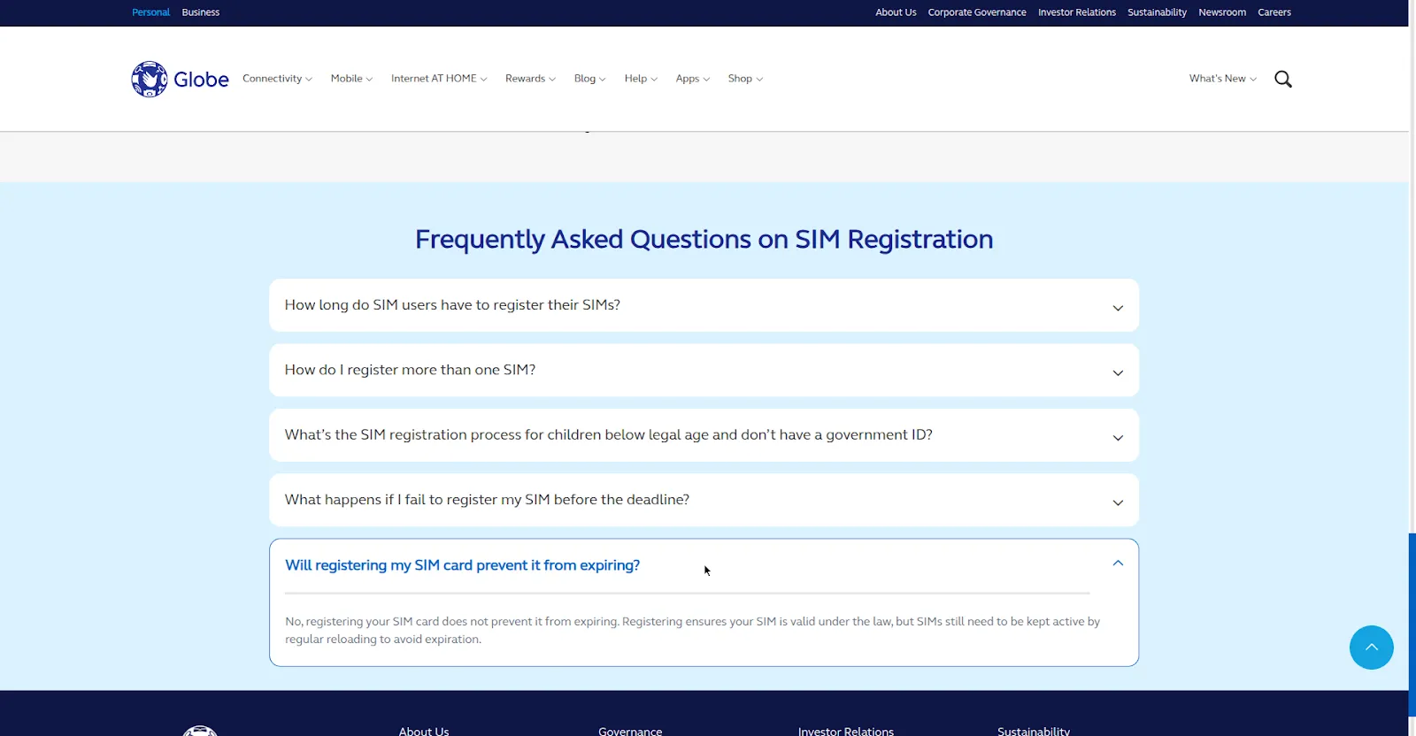Image resolution: width=1416 pixels, height=736 pixels.
Task: Collapse 'Will registering my SIM card prevent expiring' question
Action: [x=704, y=565]
